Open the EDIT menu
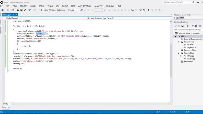 7,6
